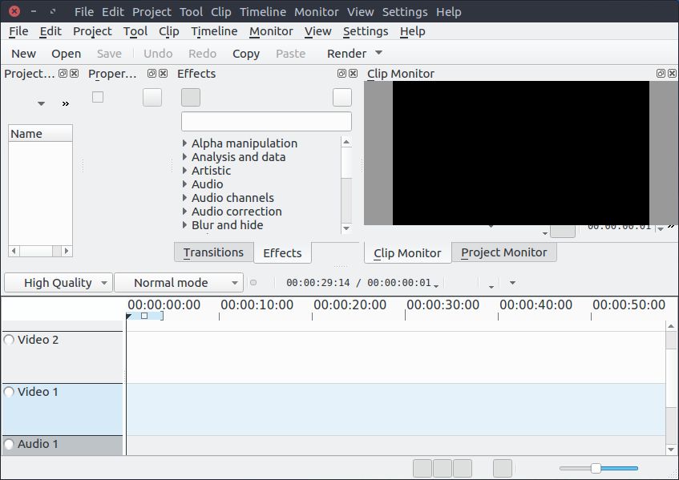The height and width of the screenshot is (480, 679).
Task: Float the Effects panel using the undock icon
Action: pos(343,73)
